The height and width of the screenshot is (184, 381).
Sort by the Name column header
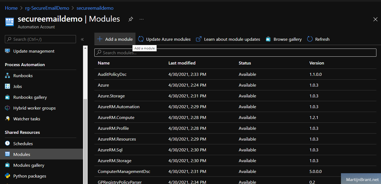(104, 63)
